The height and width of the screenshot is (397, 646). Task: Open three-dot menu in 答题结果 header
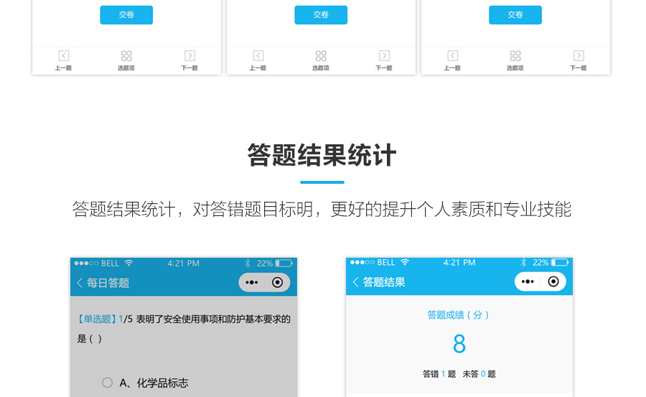528,282
